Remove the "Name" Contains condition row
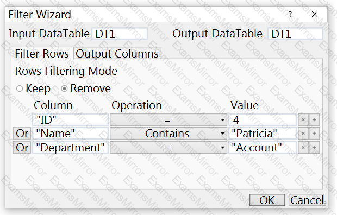 tap(303, 134)
